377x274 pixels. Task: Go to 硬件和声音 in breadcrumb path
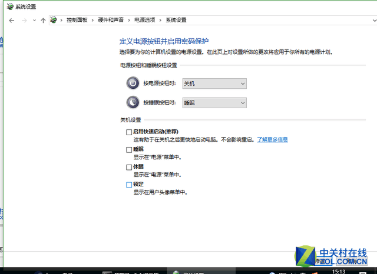pos(112,20)
